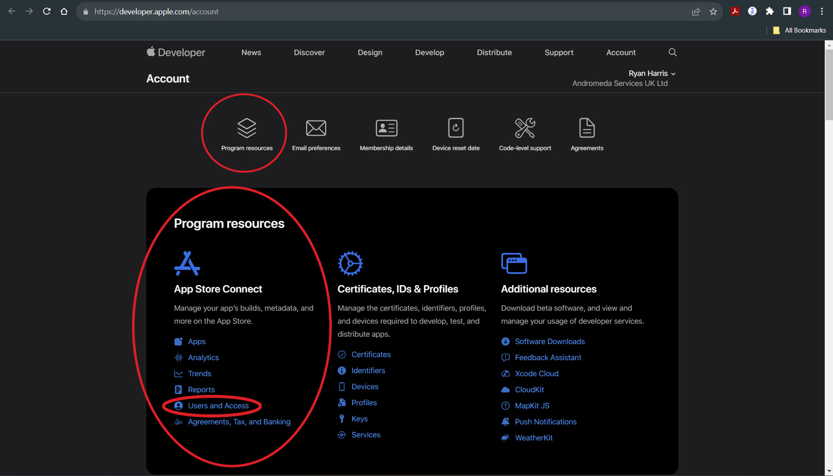Open Software Downloads link

tap(550, 341)
